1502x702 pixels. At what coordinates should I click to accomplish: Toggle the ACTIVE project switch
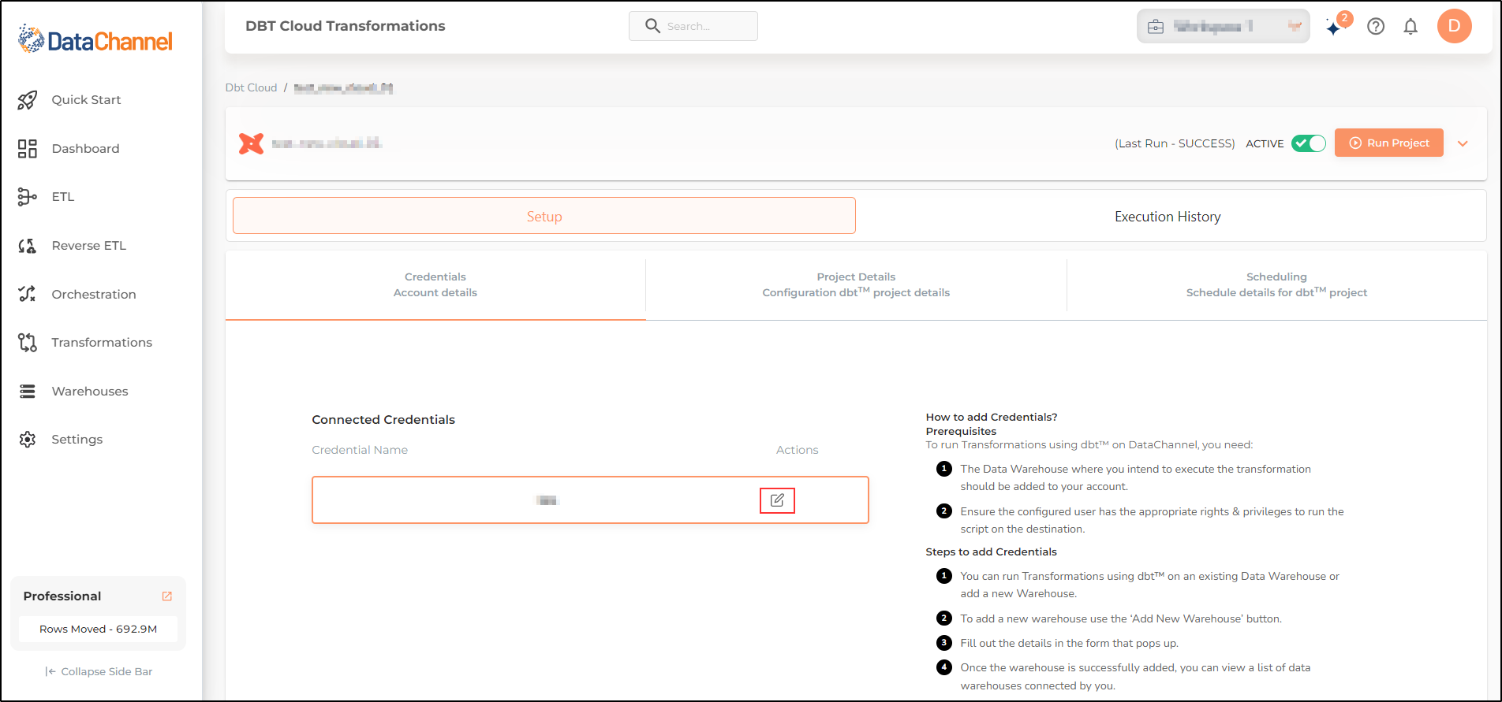point(1309,143)
